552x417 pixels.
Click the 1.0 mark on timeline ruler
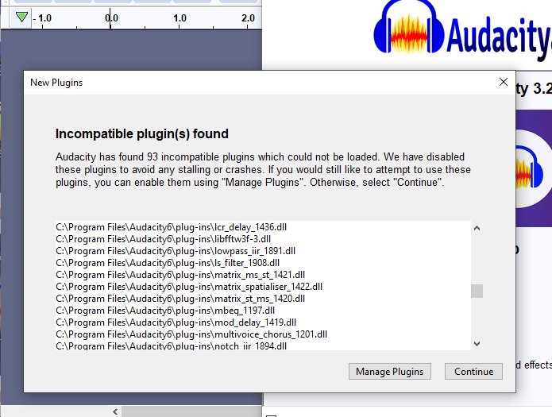(180, 17)
